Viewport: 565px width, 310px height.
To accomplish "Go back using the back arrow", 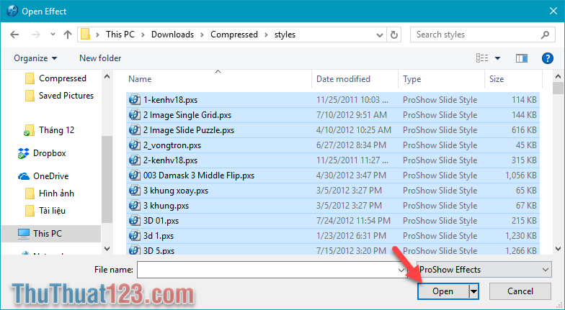I will point(14,35).
